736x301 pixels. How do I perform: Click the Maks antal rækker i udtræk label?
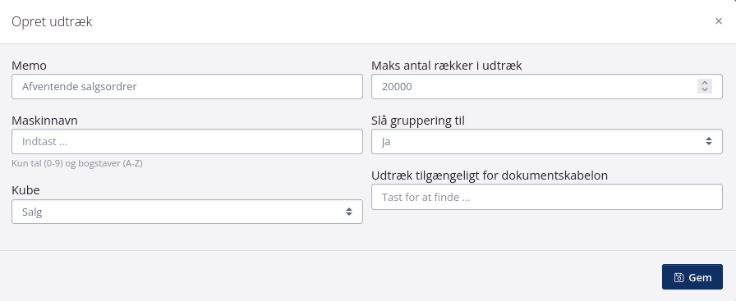tap(446, 66)
